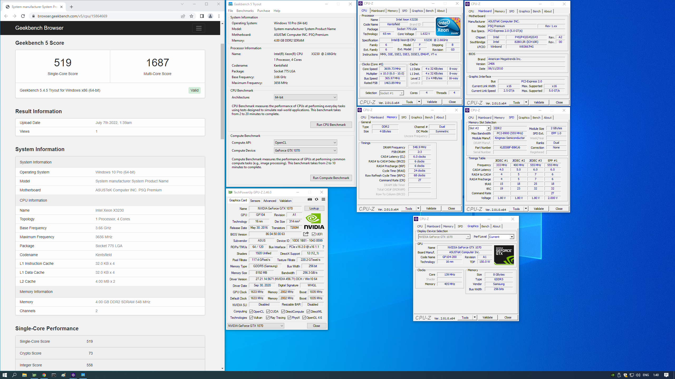
Task: Switch to Advanced tab in GPU-Z
Action: pyautogui.click(x=270, y=201)
